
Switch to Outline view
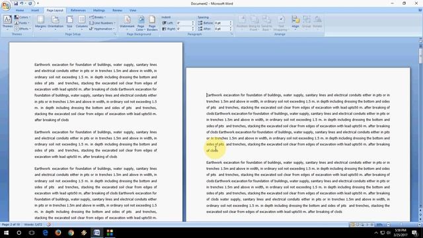pyautogui.click(x=367, y=225)
